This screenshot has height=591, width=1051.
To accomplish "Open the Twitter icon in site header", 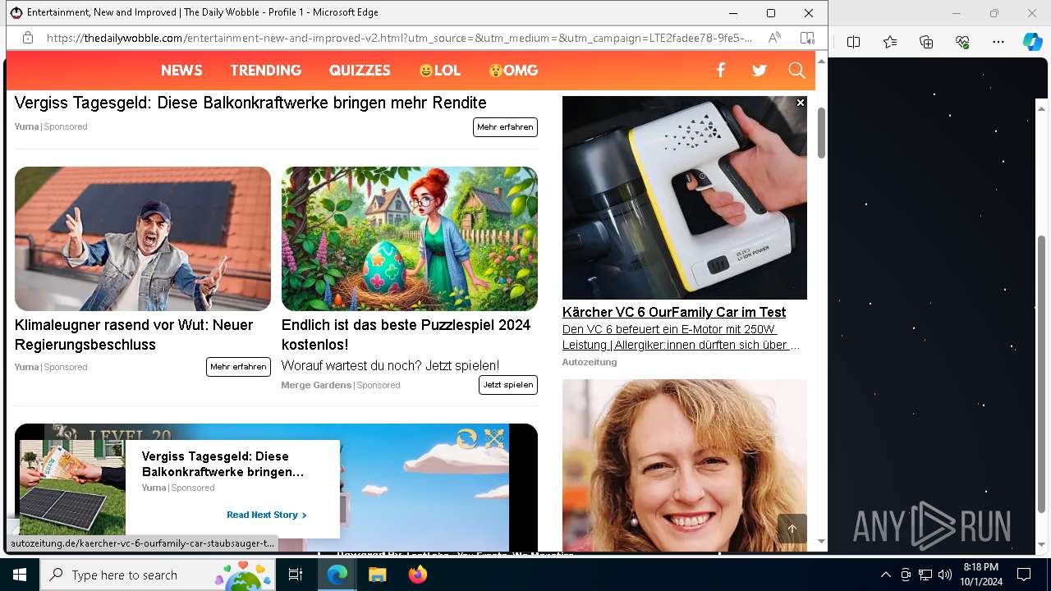I will click(760, 71).
